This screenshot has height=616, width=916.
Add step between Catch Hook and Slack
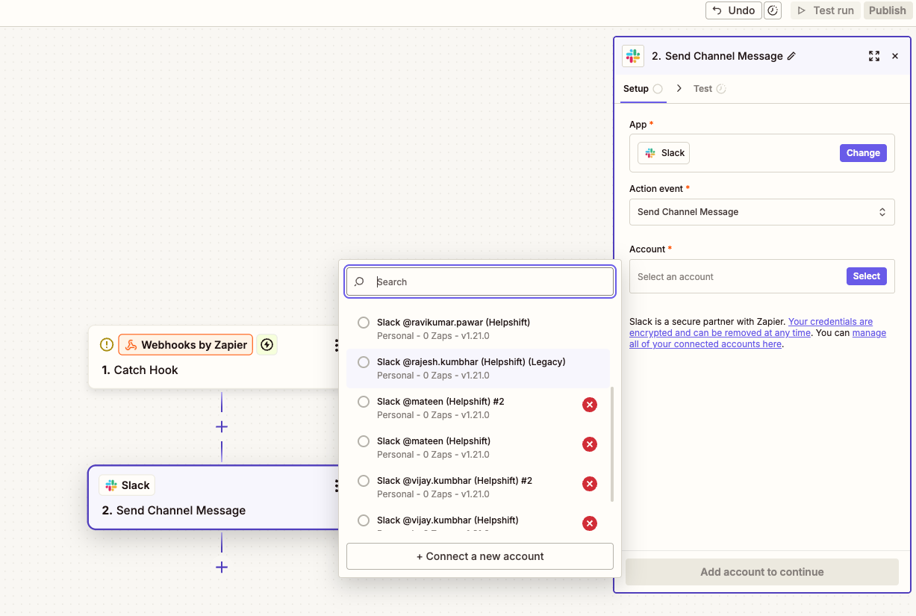click(222, 427)
